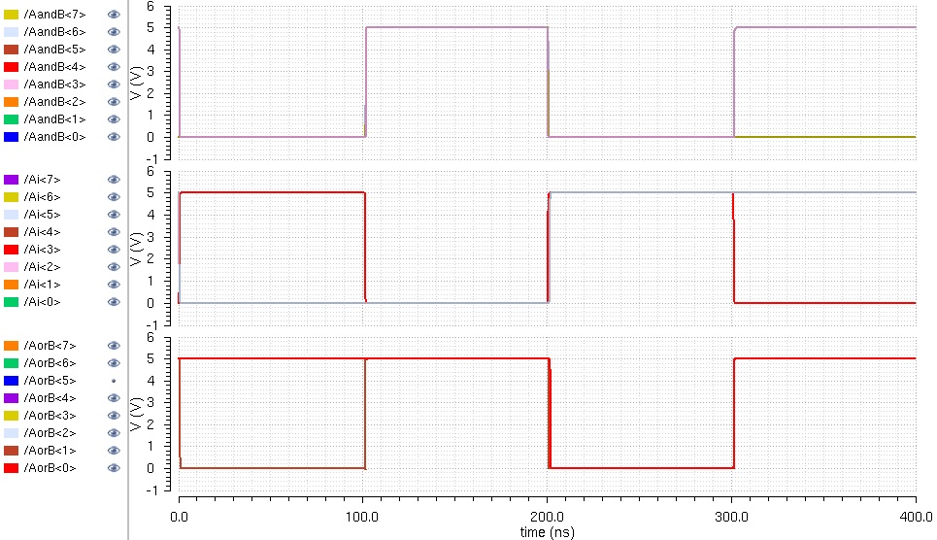Hide the /Ai<5> trace via eye icon
The width and height of the screenshot is (937, 540).
(114, 214)
